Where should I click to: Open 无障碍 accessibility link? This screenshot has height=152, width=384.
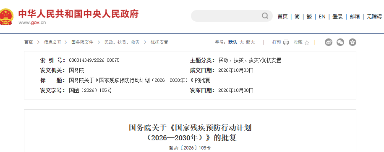coord(374,17)
